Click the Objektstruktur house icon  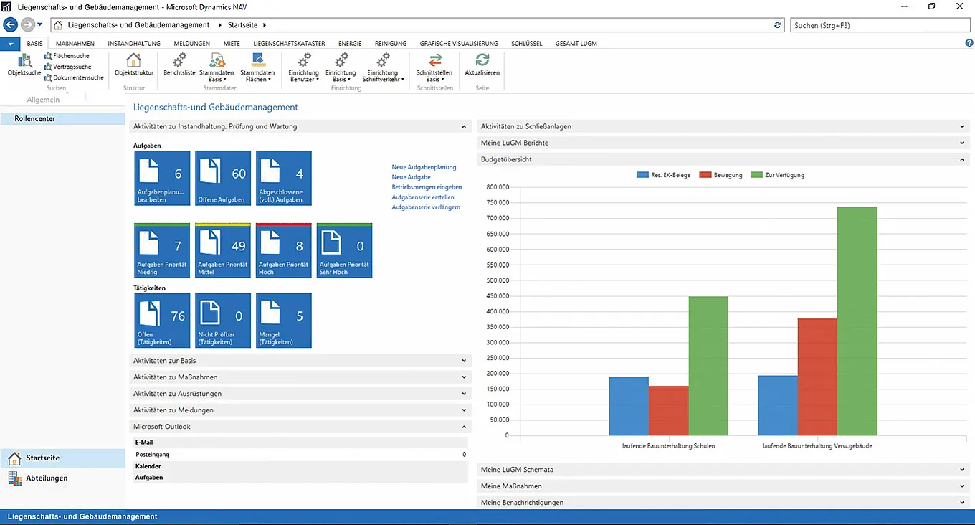[x=134, y=61]
